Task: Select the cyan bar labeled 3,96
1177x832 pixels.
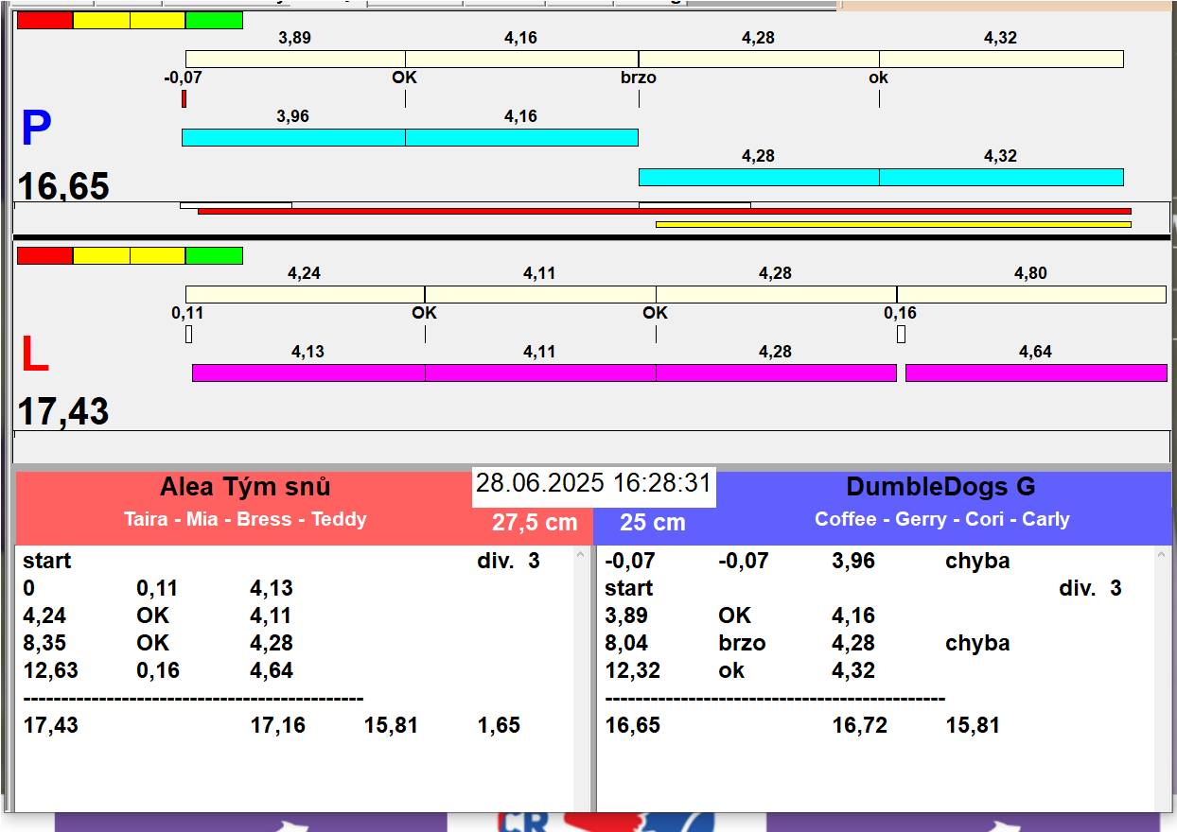Action: [x=293, y=137]
